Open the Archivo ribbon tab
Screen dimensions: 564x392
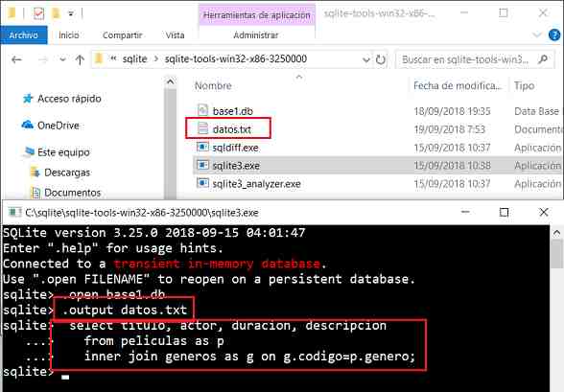pos(24,35)
